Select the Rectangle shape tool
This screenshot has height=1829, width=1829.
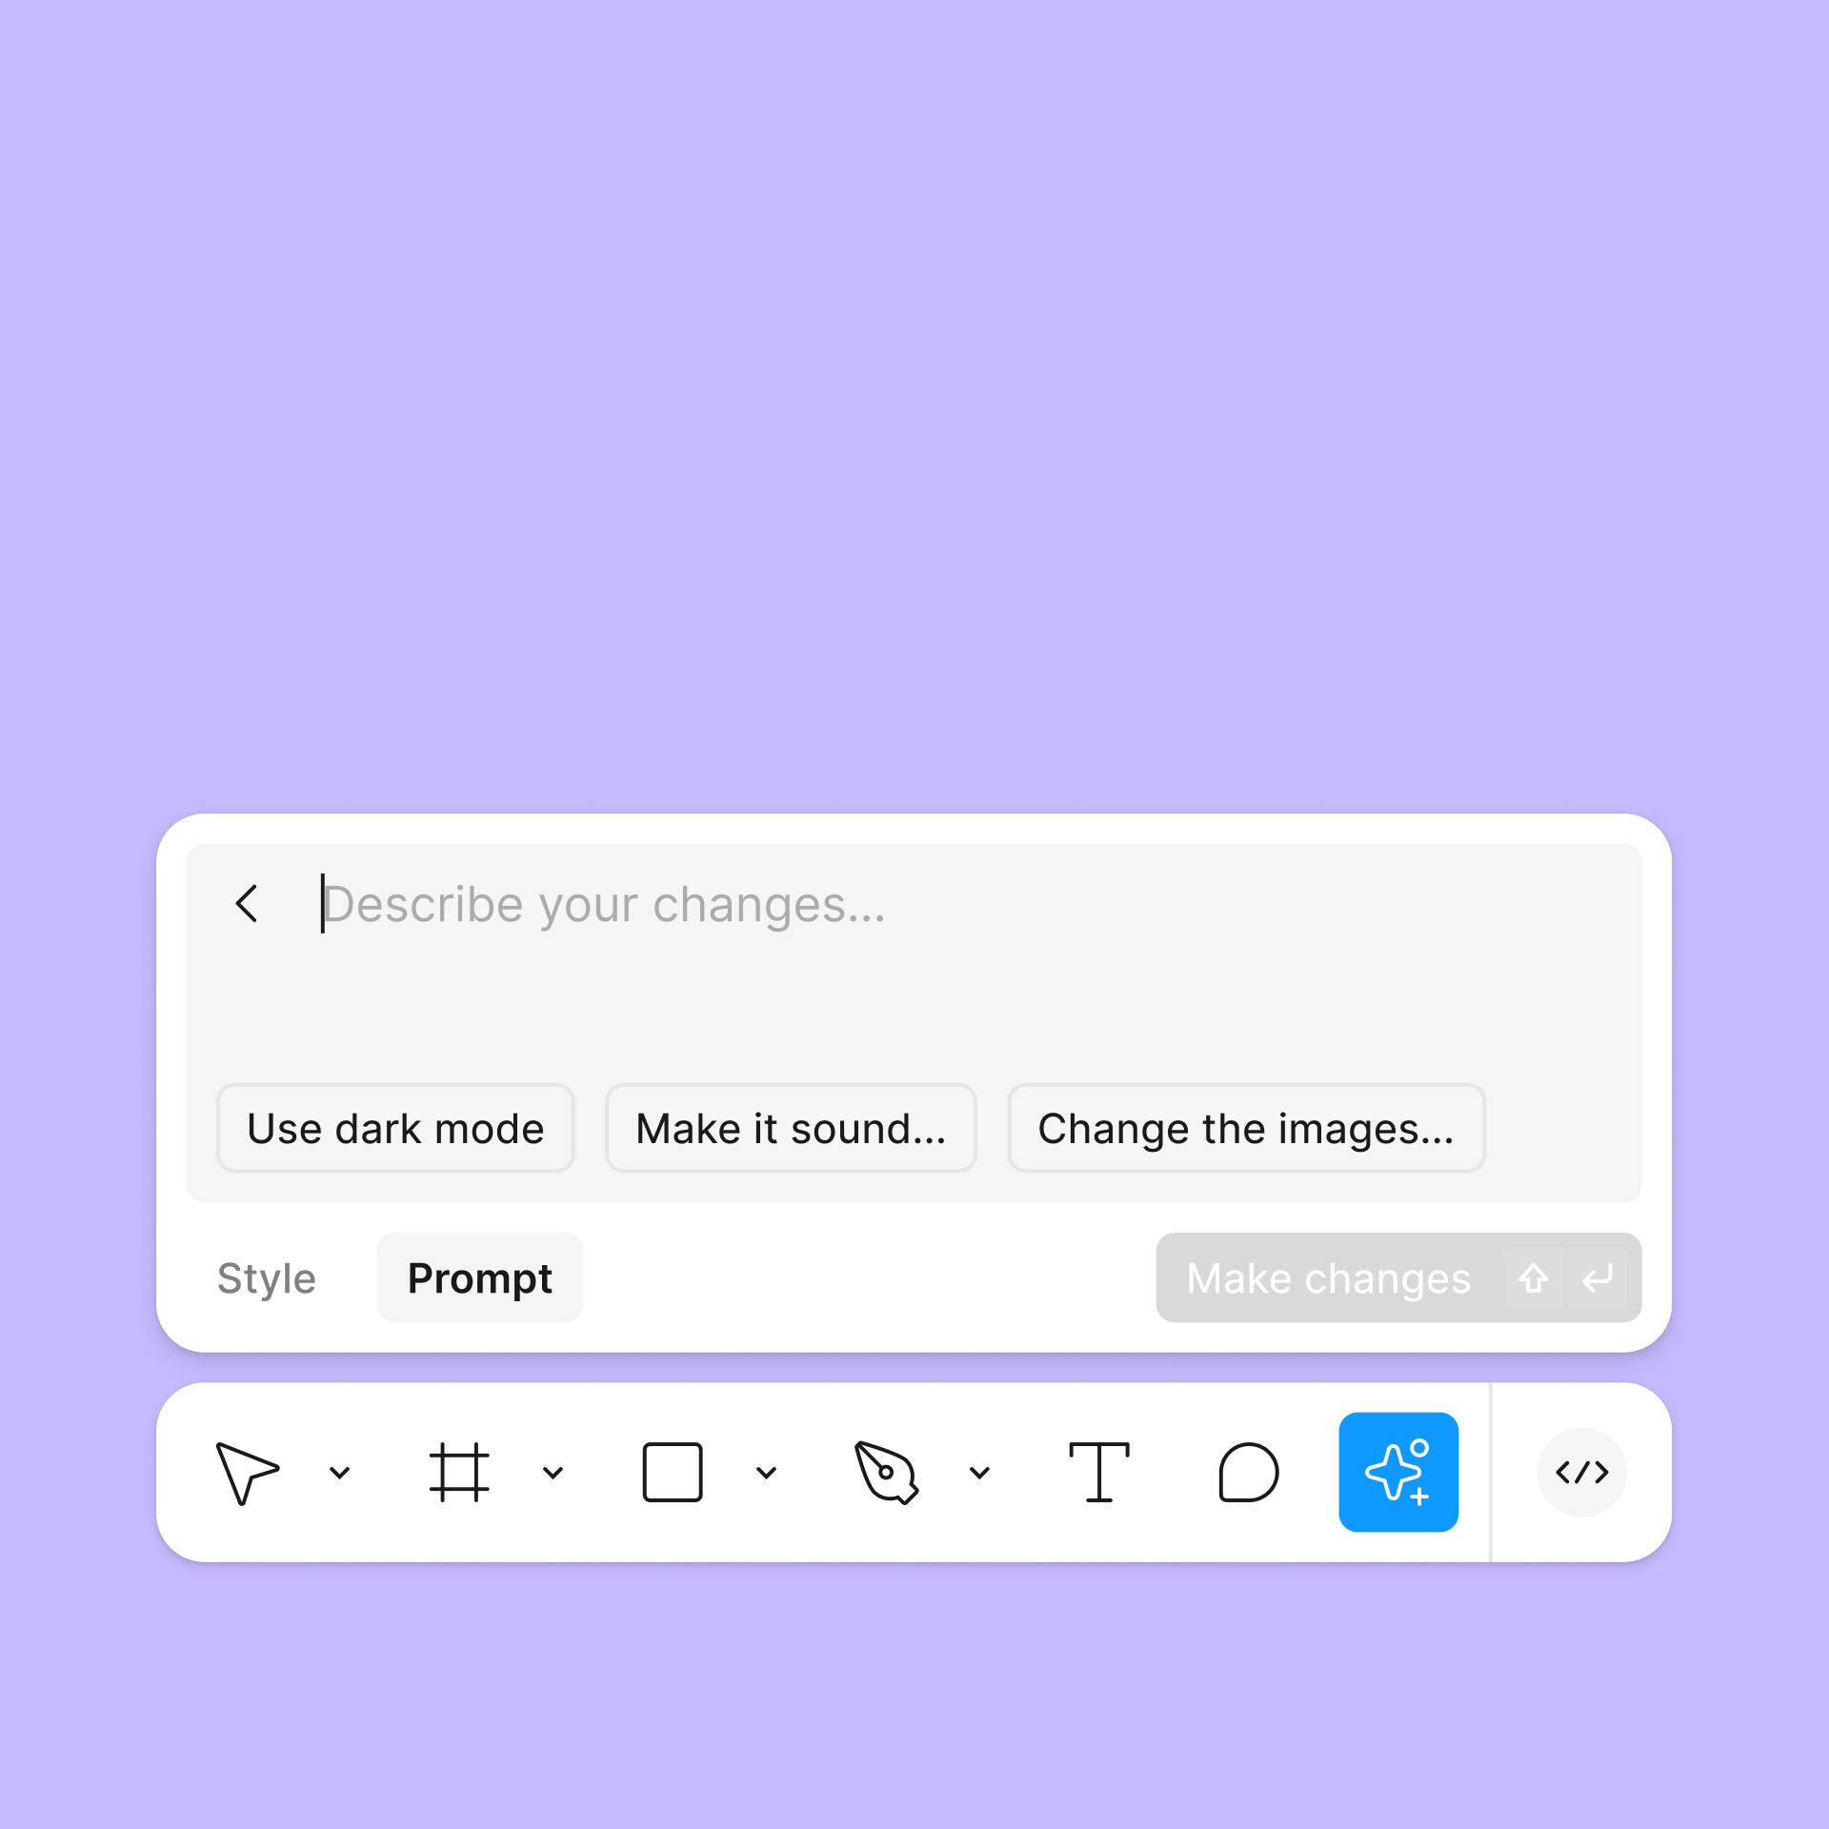point(675,1472)
